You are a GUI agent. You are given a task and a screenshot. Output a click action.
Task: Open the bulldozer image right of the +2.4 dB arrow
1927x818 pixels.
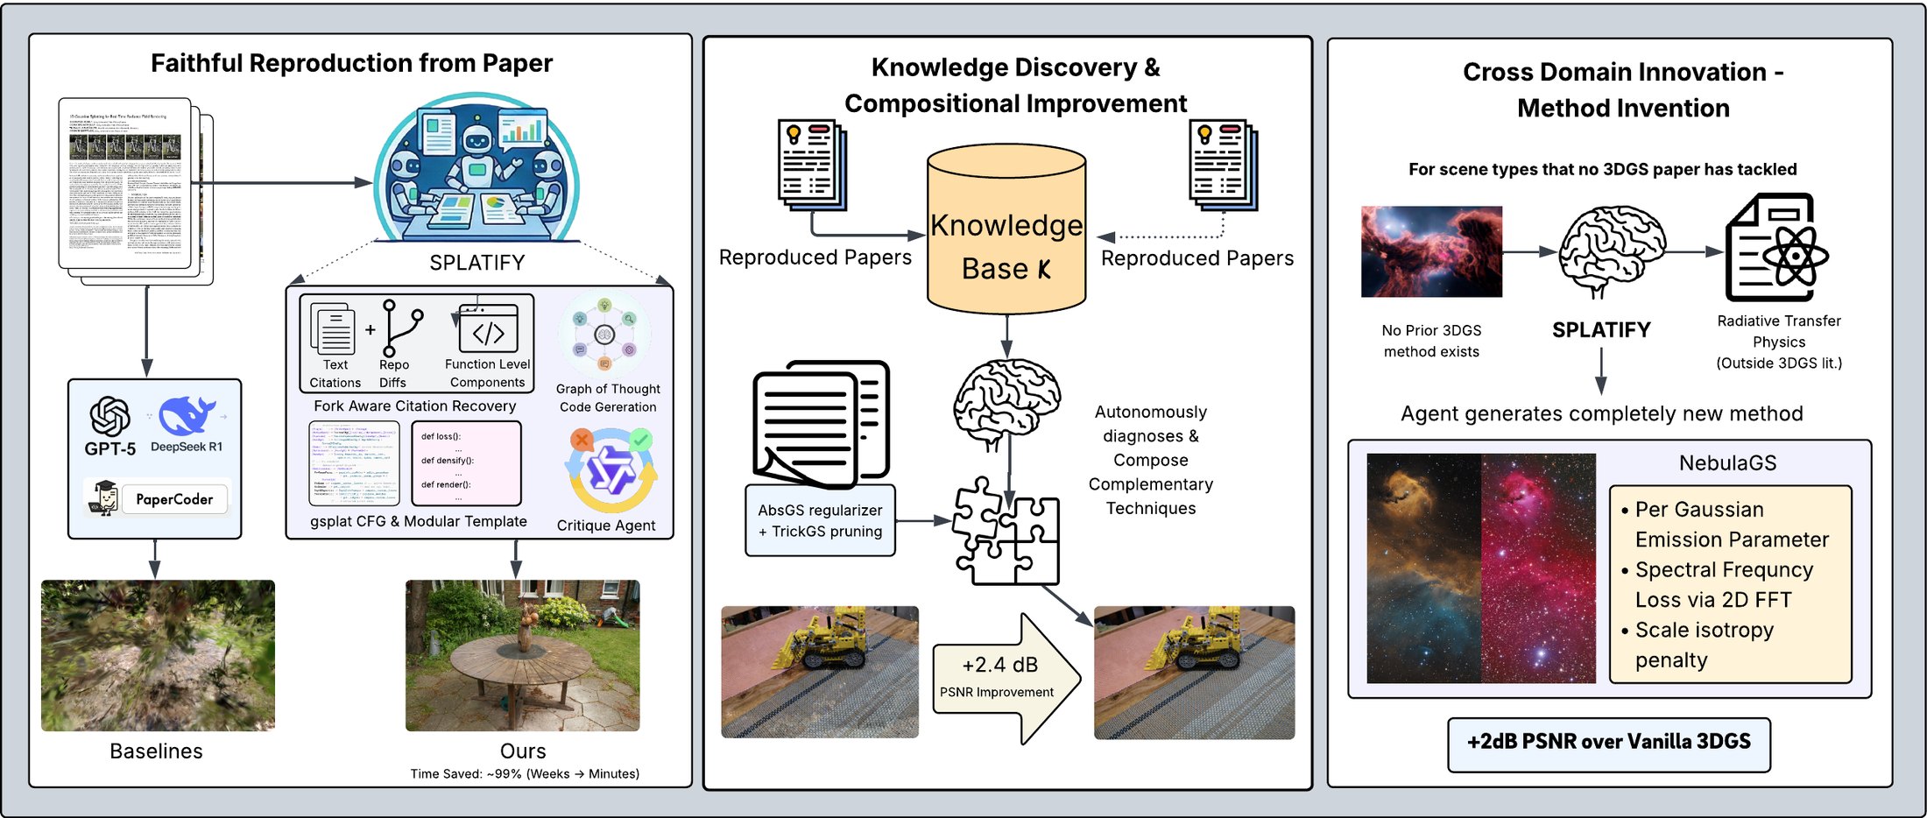pos(1194,672)
